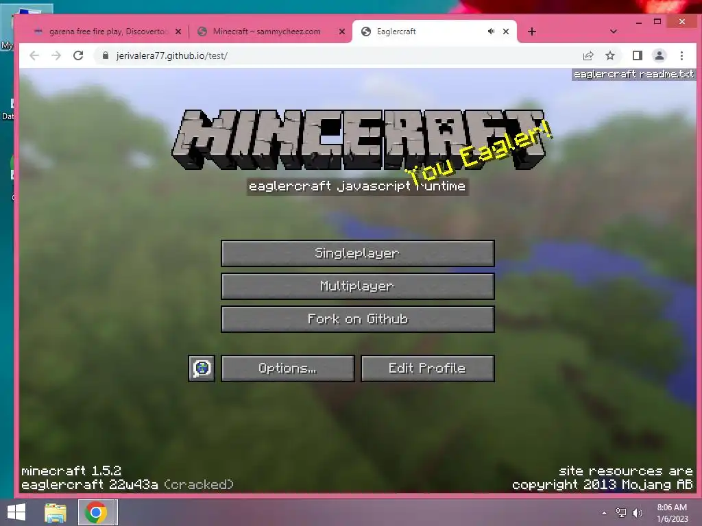Start a Singleplayer game
The image size is (702, 526).
pos(357,253)
